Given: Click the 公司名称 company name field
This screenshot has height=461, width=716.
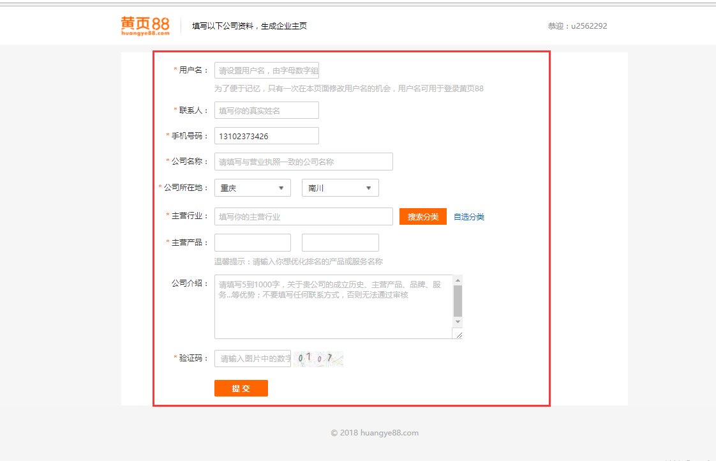Looking at the screenshot, I should (x=303, y=162).
